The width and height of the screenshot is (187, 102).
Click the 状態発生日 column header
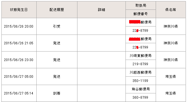19,10
